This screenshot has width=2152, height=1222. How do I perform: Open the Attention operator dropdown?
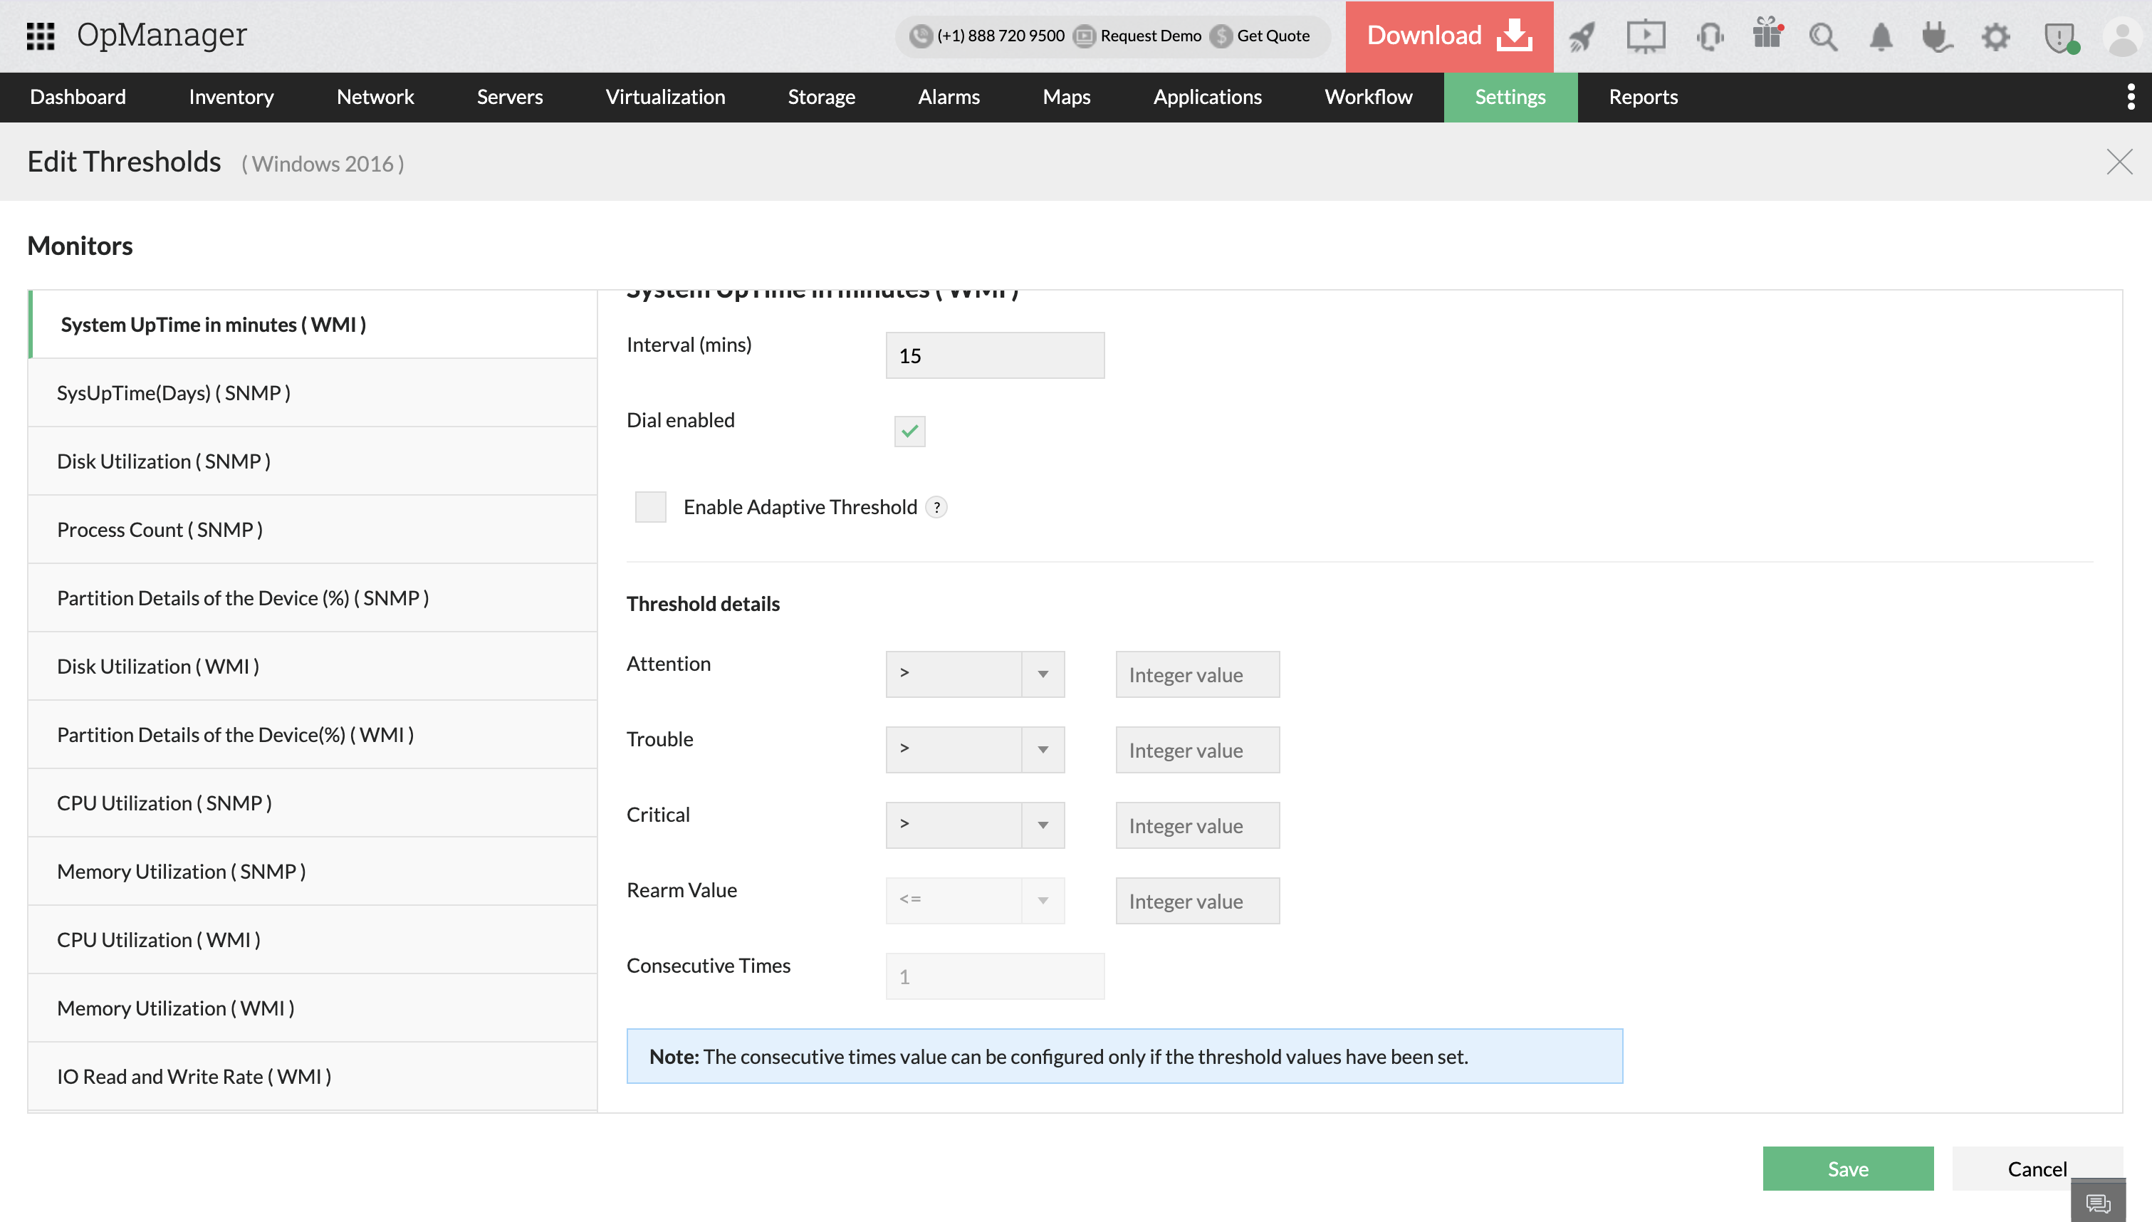[975, 674]
